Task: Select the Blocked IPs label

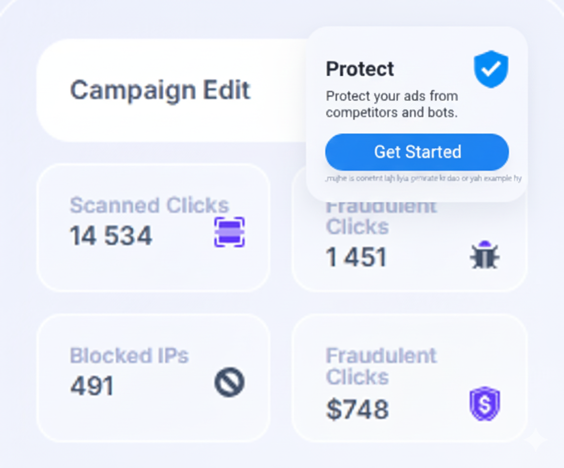Action: pyautogui.click(x=129, y=356)
